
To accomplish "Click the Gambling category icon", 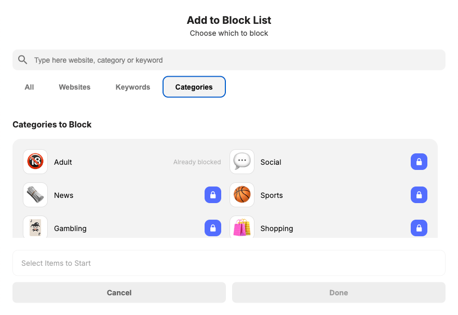I will pyautogui.click(x=35, y=228).
